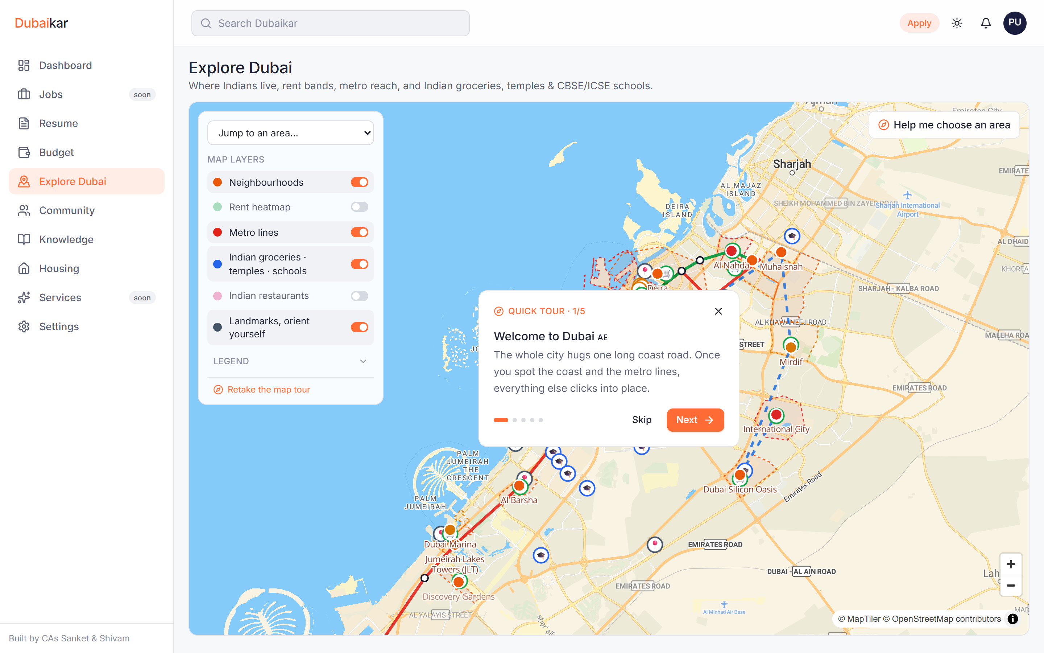Toggle Indian groceries temples schools layer

[x=359, y=264]
